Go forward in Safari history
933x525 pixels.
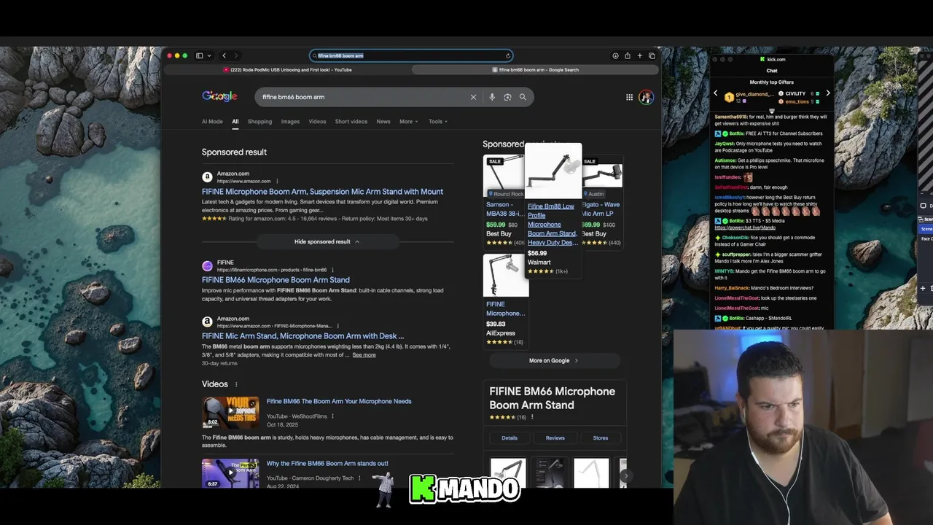tap(235, 55)
